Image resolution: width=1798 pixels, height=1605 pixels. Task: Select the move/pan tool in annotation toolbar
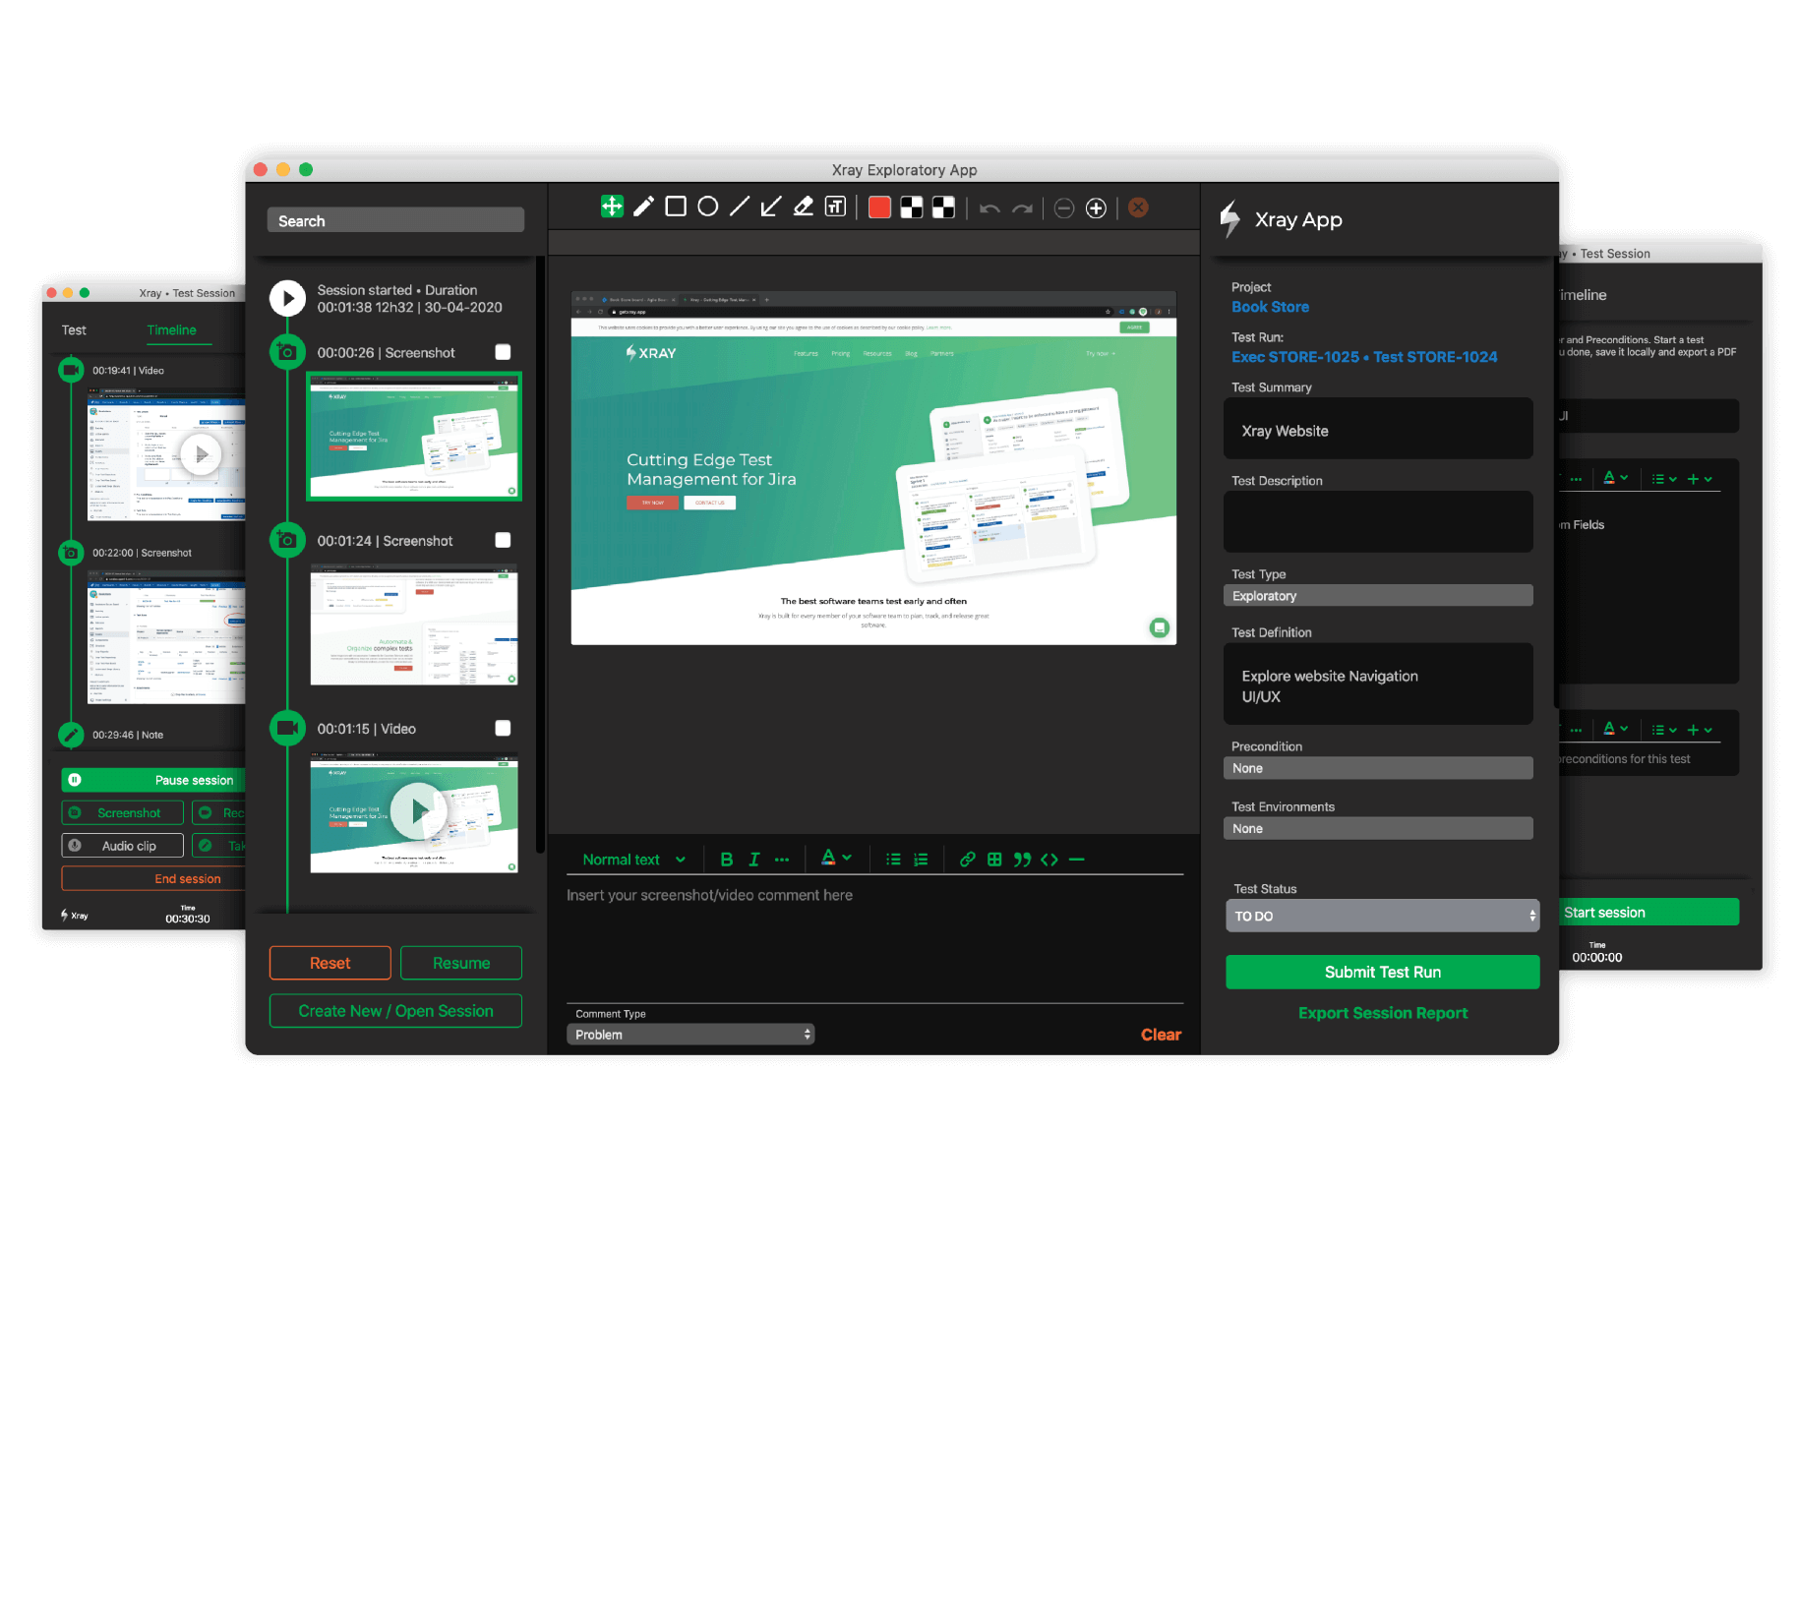pos(612,207)
